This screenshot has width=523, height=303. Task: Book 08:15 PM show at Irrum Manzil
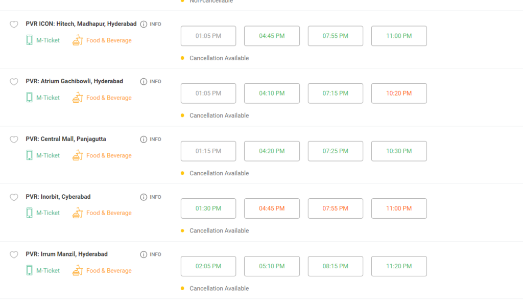pos(335,266)
